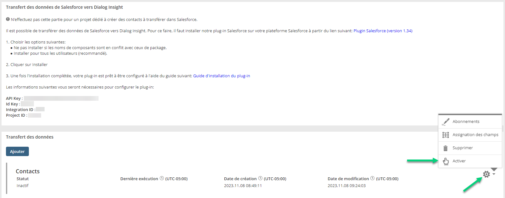Expand the small arrow beside the gear
This screenshot has width=505, height=198.
click(494, 174)
